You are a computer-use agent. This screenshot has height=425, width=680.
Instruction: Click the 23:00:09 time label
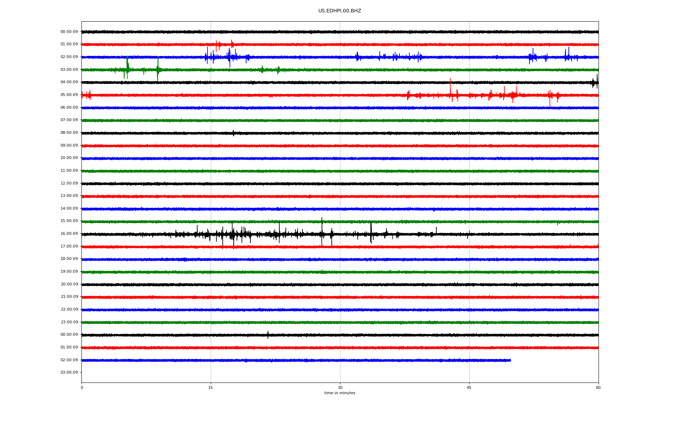pyautogui.click(x=69, y=322)
